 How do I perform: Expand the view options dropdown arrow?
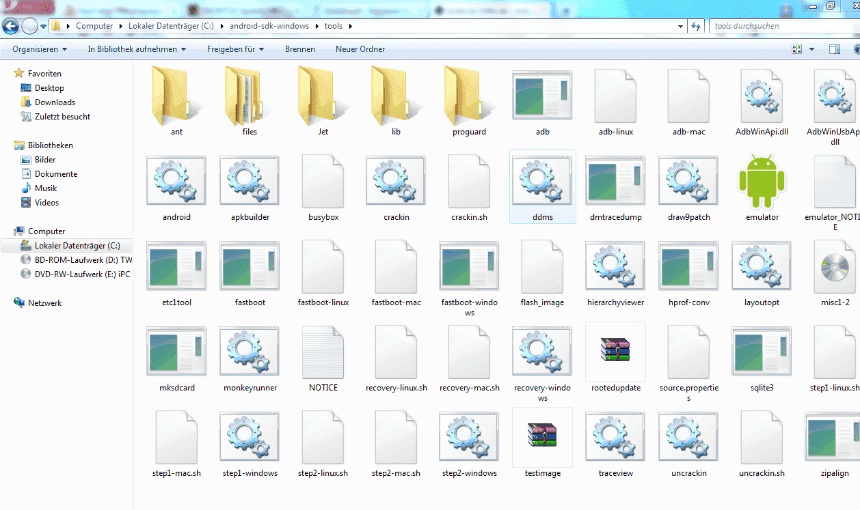coord(812,49)
